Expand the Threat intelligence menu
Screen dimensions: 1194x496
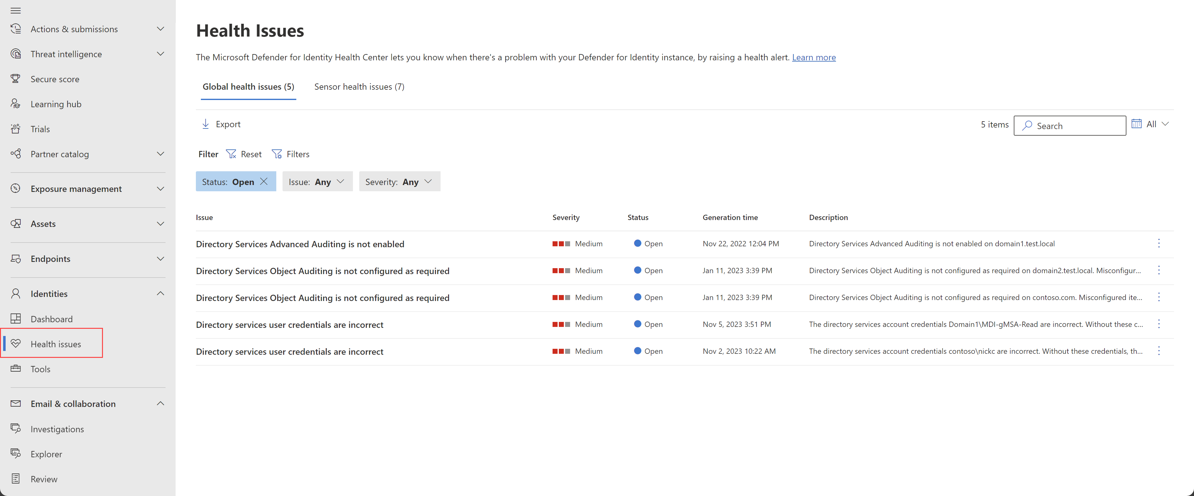tap(161, 54)
